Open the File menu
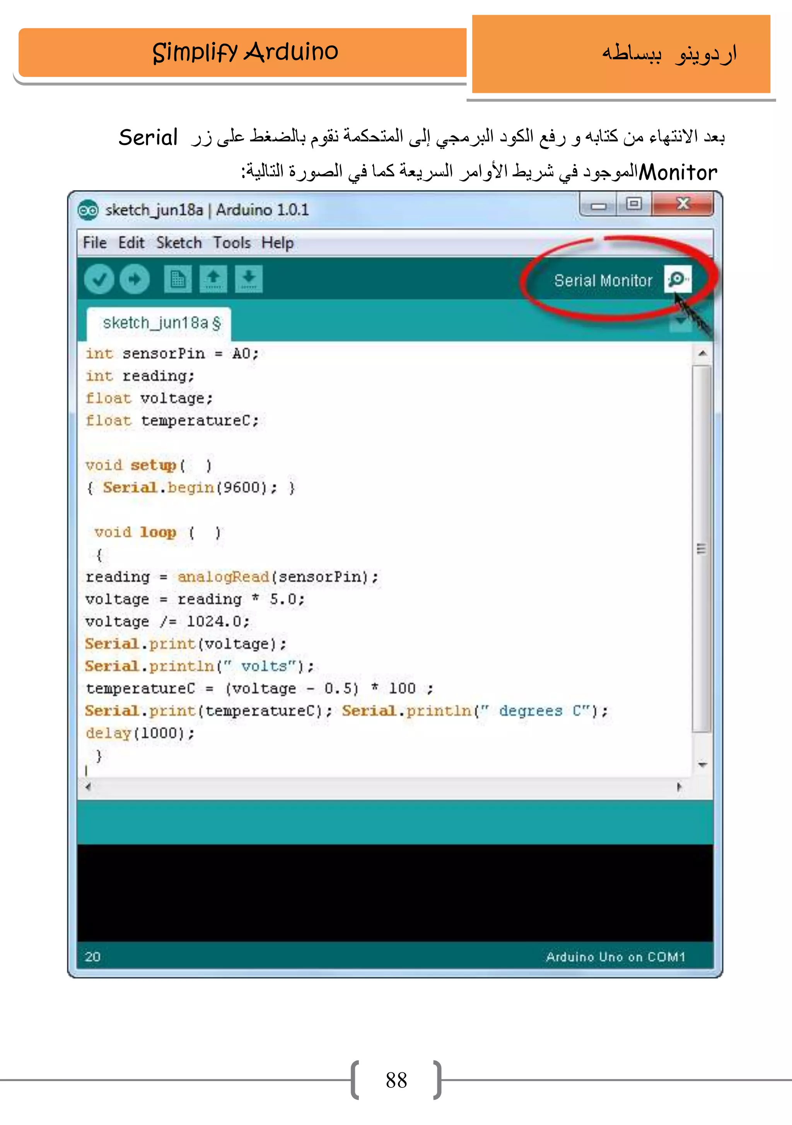 click(x=95, y=243)
